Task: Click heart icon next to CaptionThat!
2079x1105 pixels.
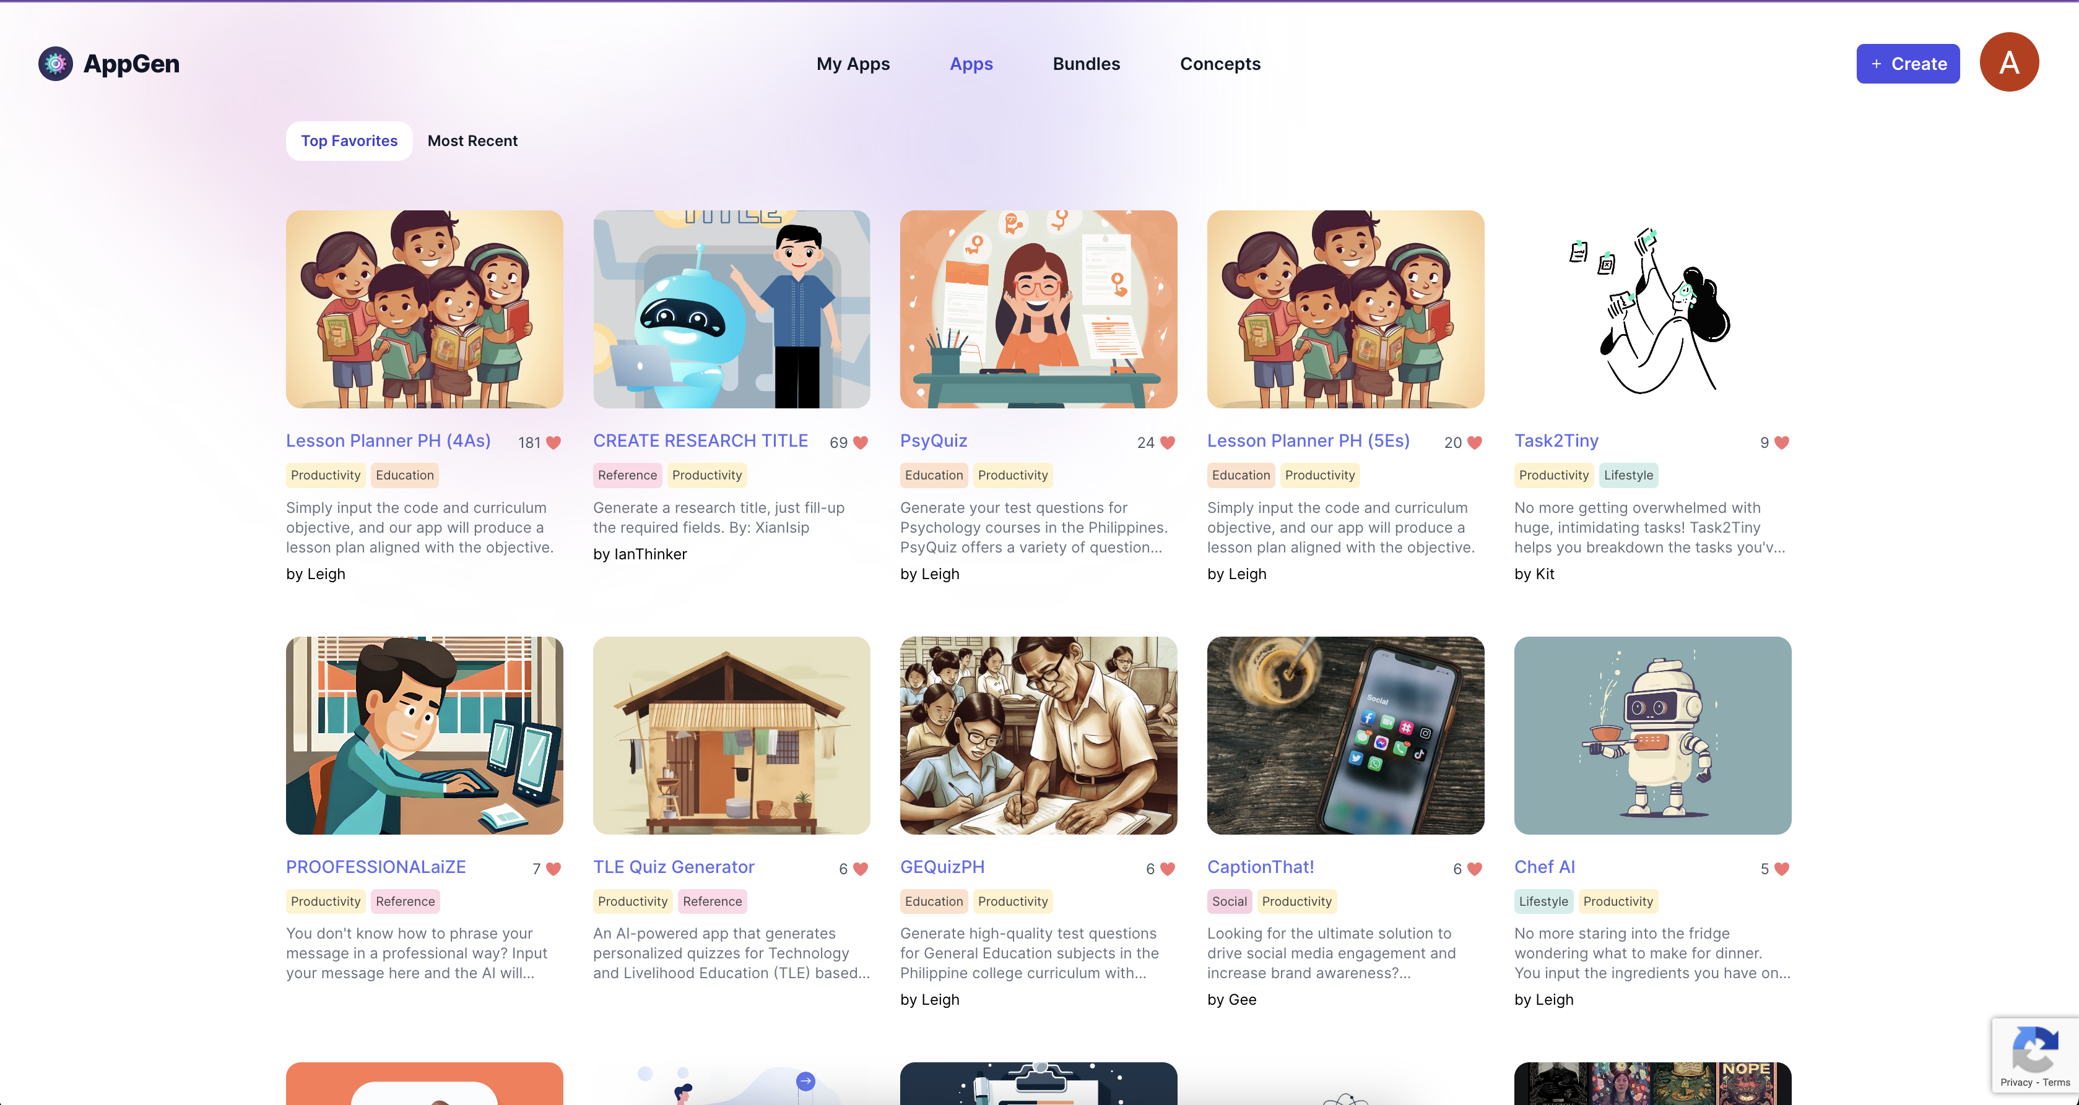Action: (x=1475, y=869)
